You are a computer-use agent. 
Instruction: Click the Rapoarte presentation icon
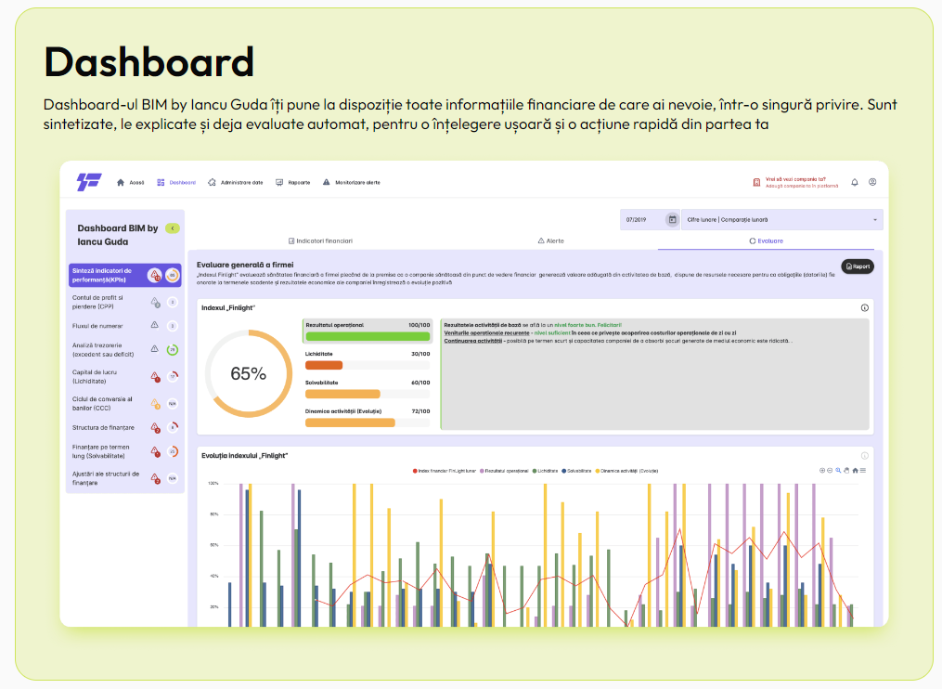[x=279, y=182]
